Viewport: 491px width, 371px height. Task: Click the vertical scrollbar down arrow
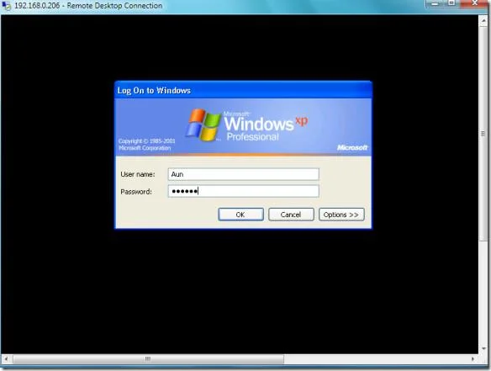(x=483, y=348)
